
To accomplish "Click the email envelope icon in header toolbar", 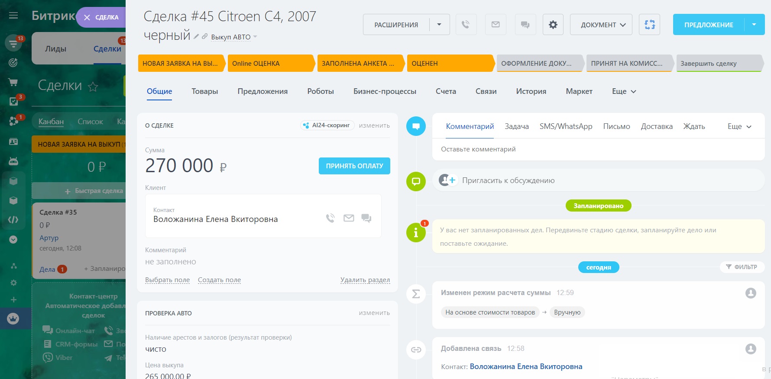I will tap(496, 25).
